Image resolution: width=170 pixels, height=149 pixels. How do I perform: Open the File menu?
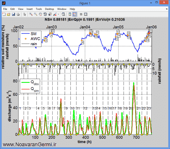(5, 9)
